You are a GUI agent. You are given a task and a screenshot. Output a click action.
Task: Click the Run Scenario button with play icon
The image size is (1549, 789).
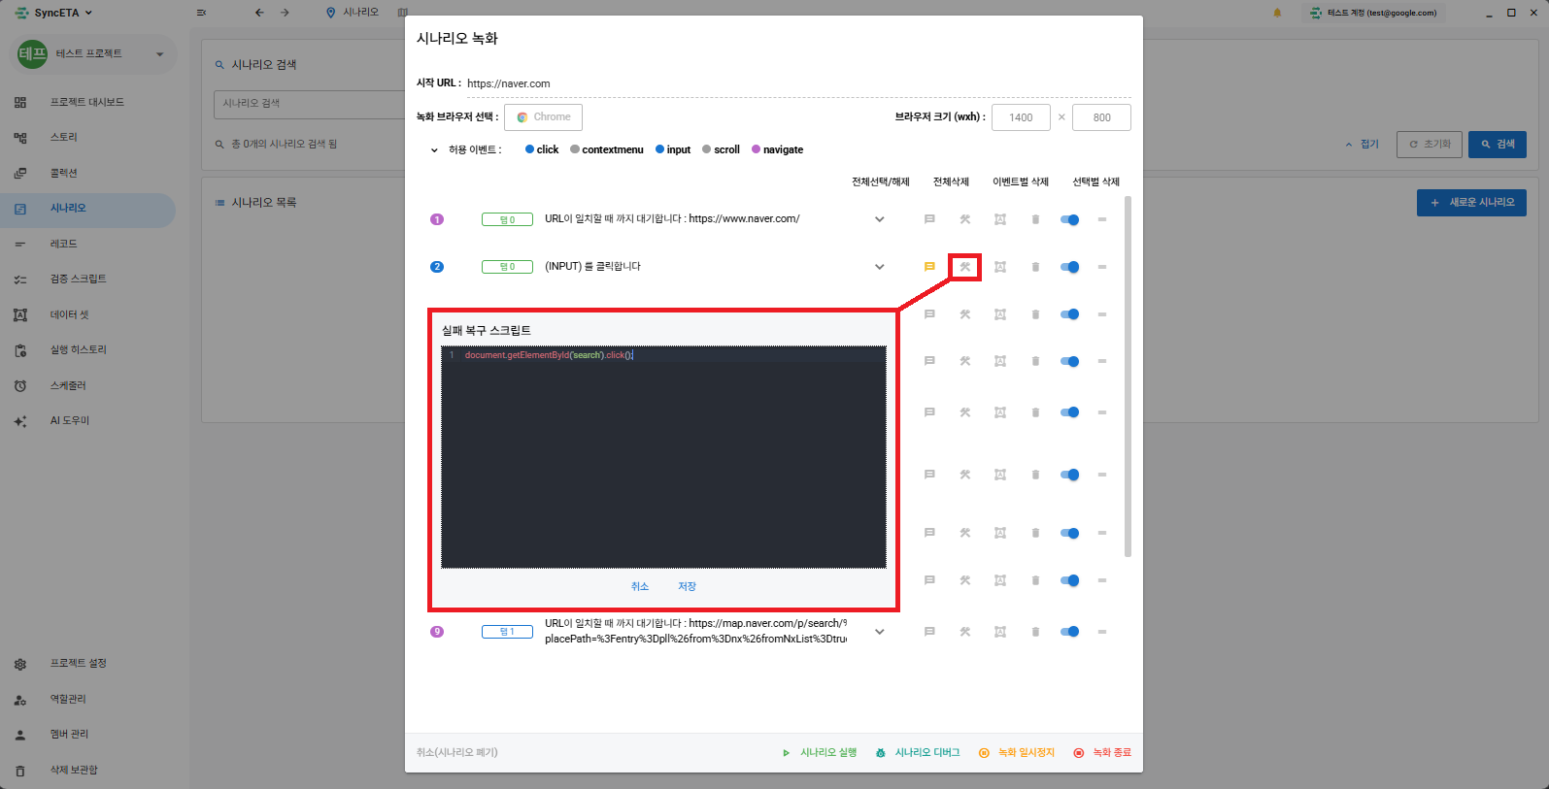click(x=821, y=753)
